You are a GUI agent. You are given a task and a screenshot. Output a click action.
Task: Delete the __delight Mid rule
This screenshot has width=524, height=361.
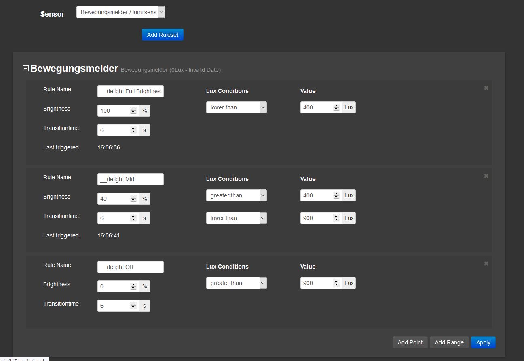tap(486, 176)
